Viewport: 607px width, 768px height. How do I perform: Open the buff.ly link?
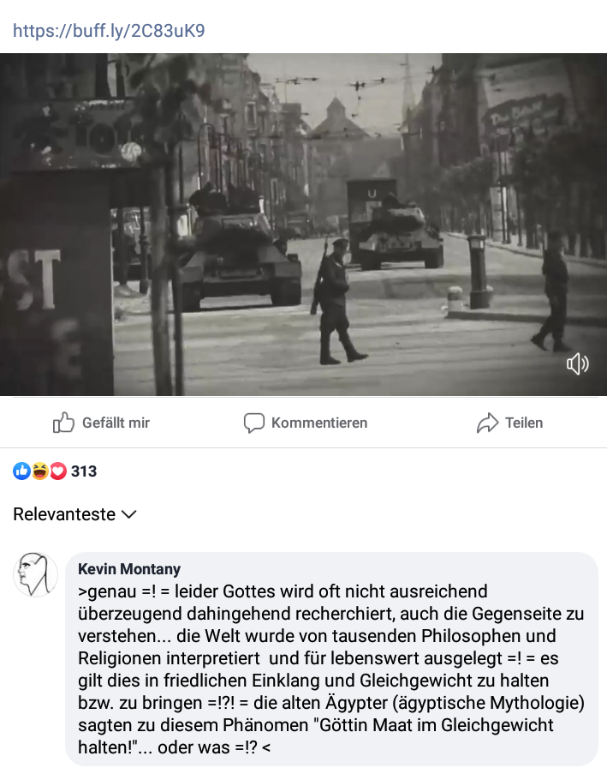[109, 31]
